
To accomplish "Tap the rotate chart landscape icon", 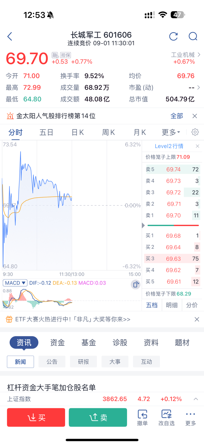I will coord(135,284).
